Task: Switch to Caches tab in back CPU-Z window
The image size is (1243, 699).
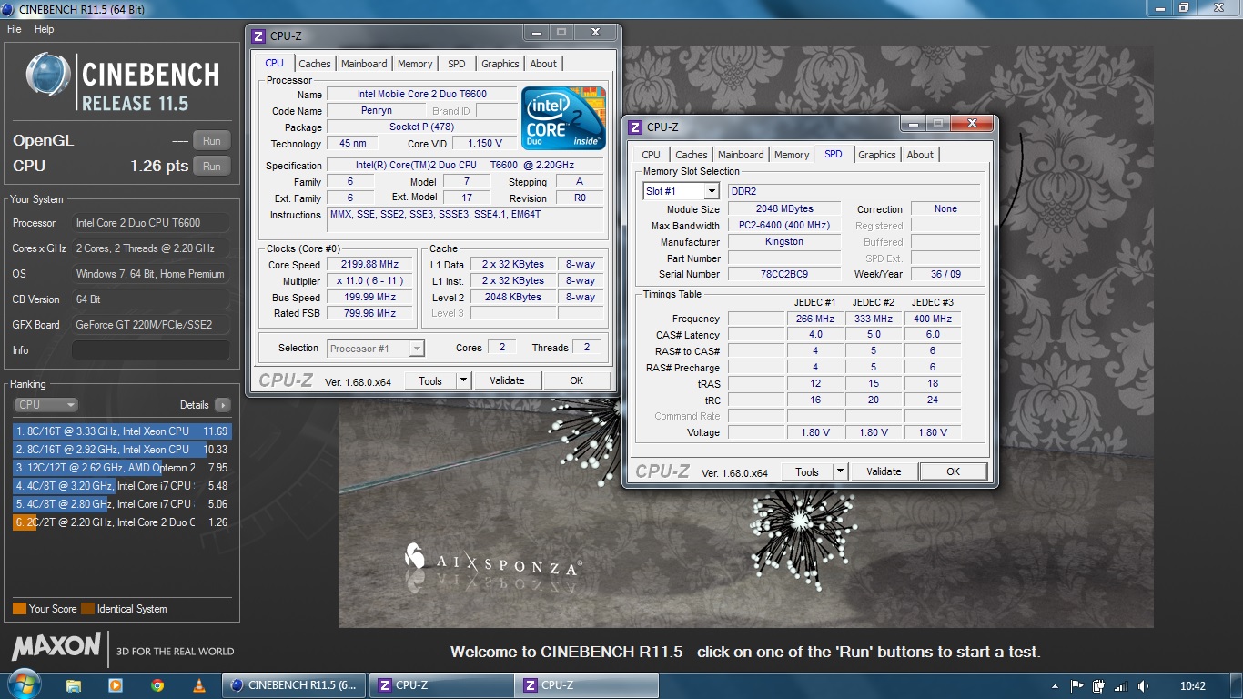Action: coord(315,64)
